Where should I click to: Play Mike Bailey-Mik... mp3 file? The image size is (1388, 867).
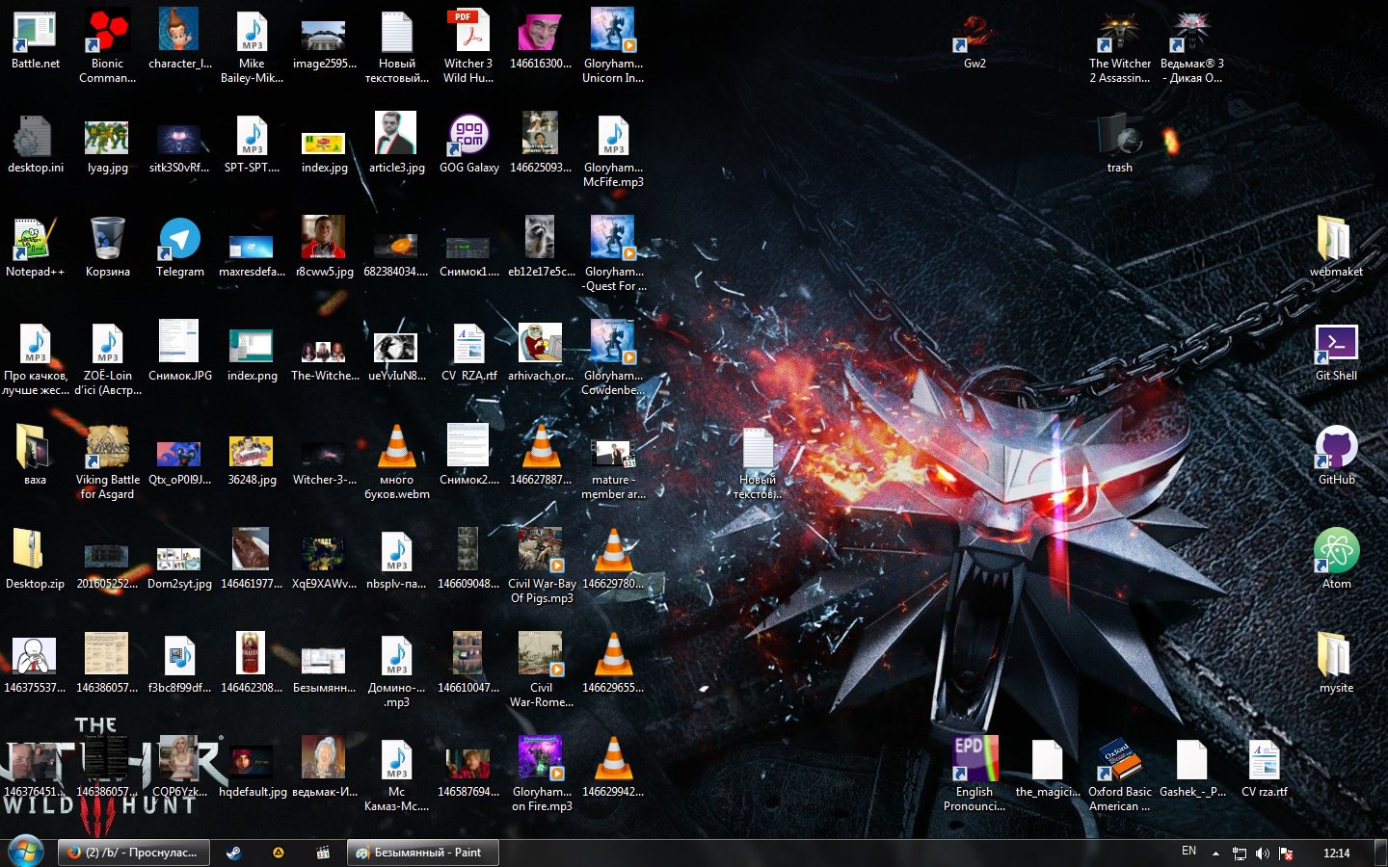252,46
